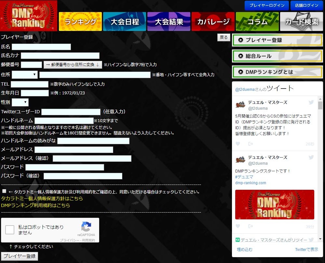Open the 住所 prefecture dropdown
325x263 pixels.
coord(25,75)
